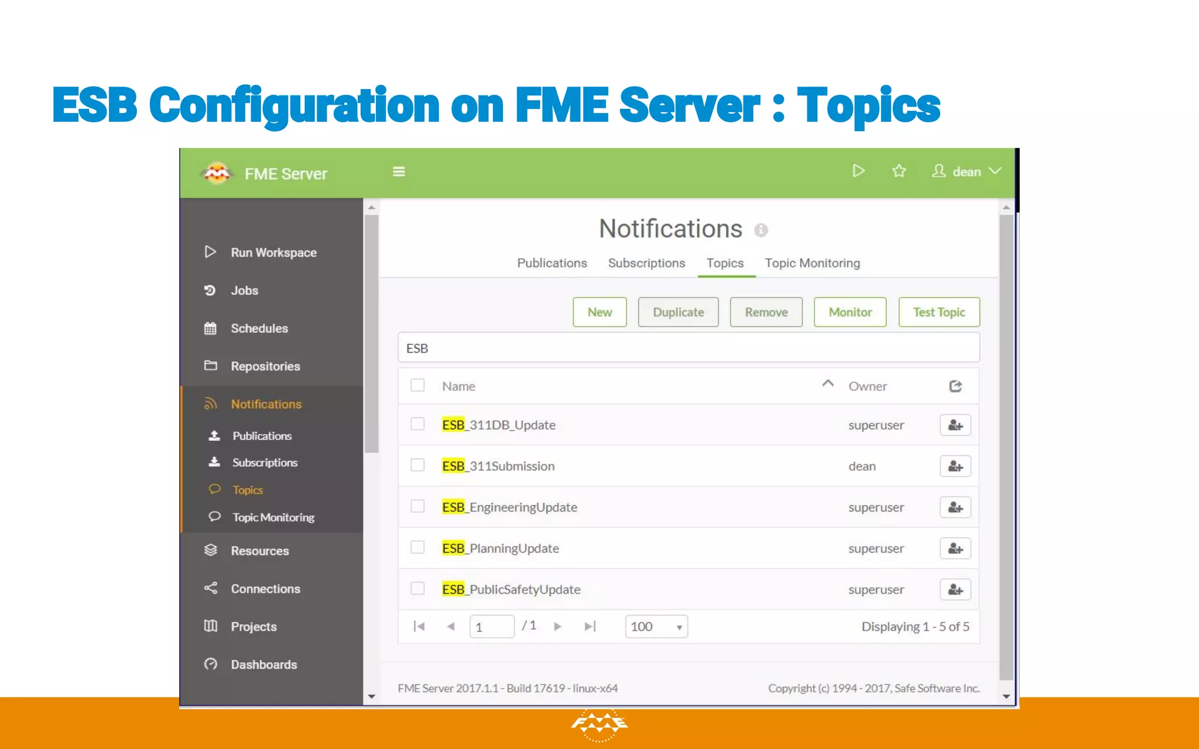Click the run workspace play icon in header

tap(858, 171)
